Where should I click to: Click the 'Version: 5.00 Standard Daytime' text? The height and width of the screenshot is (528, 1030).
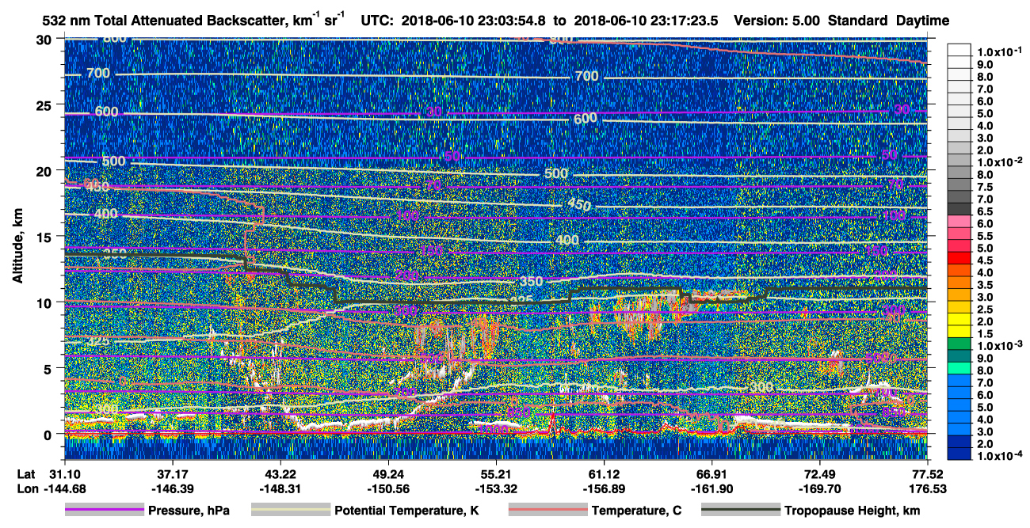coord(841,21)
